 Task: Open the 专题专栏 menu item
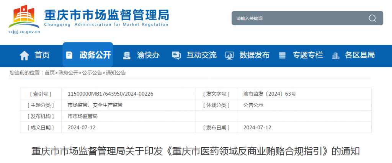[308, 55]
